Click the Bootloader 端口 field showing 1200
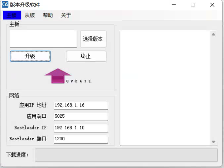 [x=80, y=139]
